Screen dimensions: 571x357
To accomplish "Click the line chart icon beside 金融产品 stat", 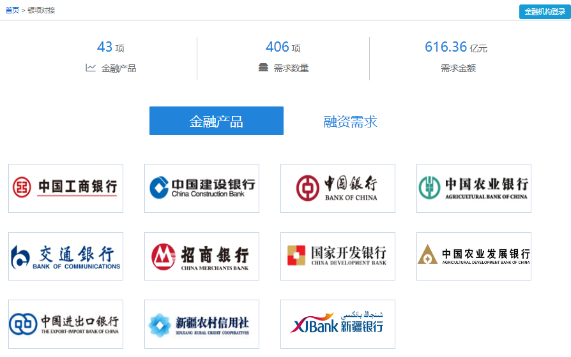I will click(x=91, y=68).
